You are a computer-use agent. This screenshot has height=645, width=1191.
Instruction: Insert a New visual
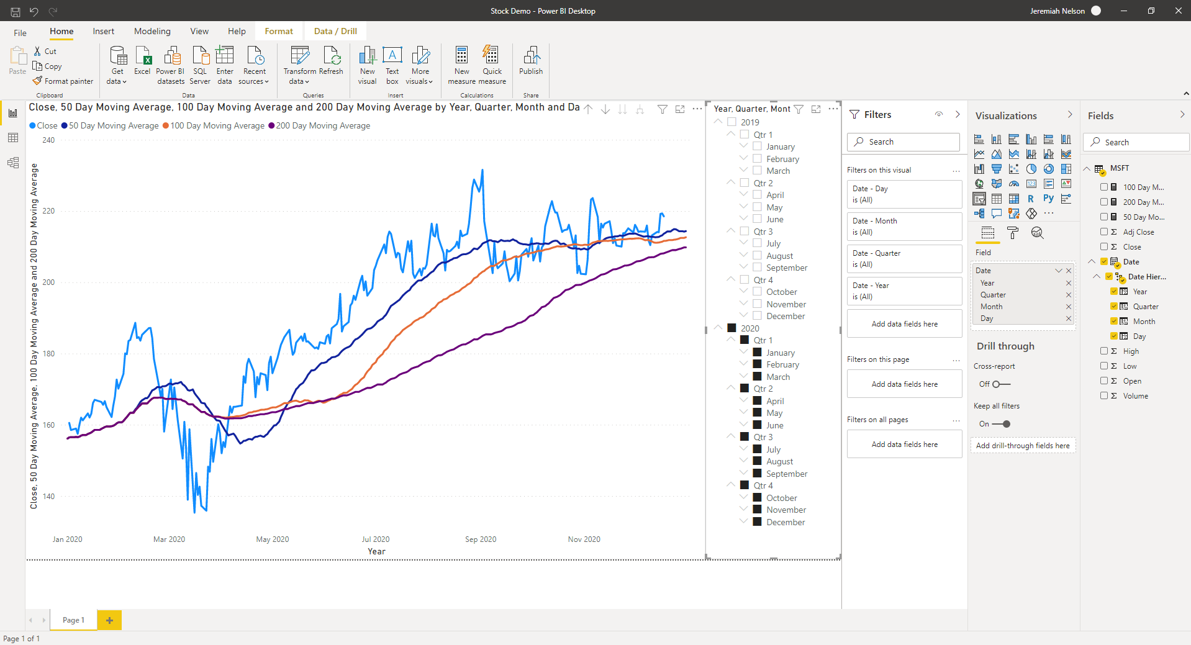[368, 65]
